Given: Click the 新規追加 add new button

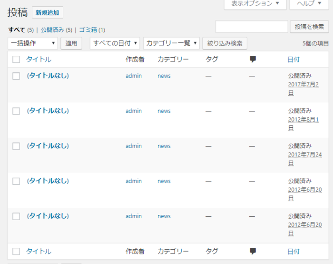Looking at the screenshot, I should pyautogui.click(x=48, y=13).
